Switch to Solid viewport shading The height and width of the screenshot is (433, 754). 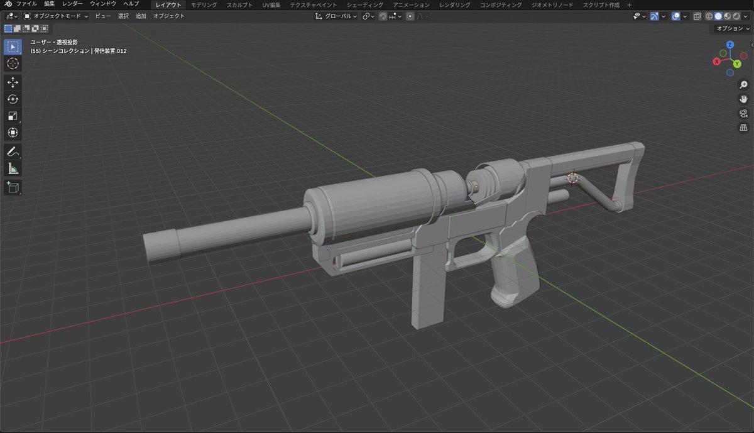coord(718,16)
